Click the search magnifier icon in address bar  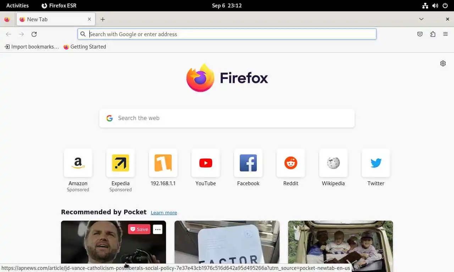pos(83,34)
